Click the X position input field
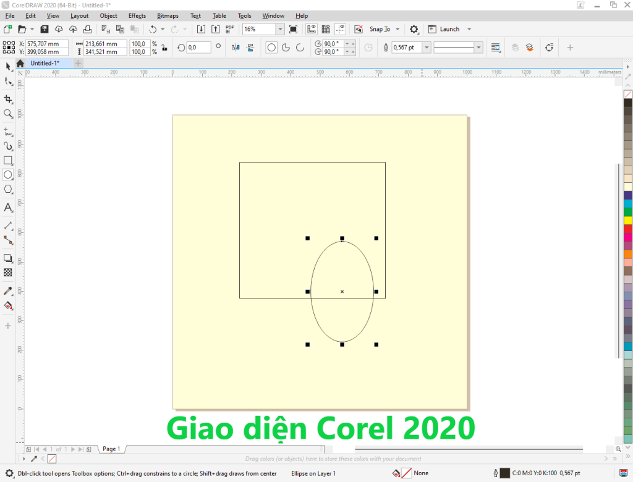Image resolution: width=633 pixels, height=482 pixels. (x=46, y=44)
